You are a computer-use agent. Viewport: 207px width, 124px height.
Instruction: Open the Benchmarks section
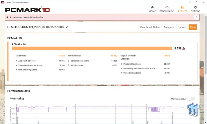(x=167, y=9)
